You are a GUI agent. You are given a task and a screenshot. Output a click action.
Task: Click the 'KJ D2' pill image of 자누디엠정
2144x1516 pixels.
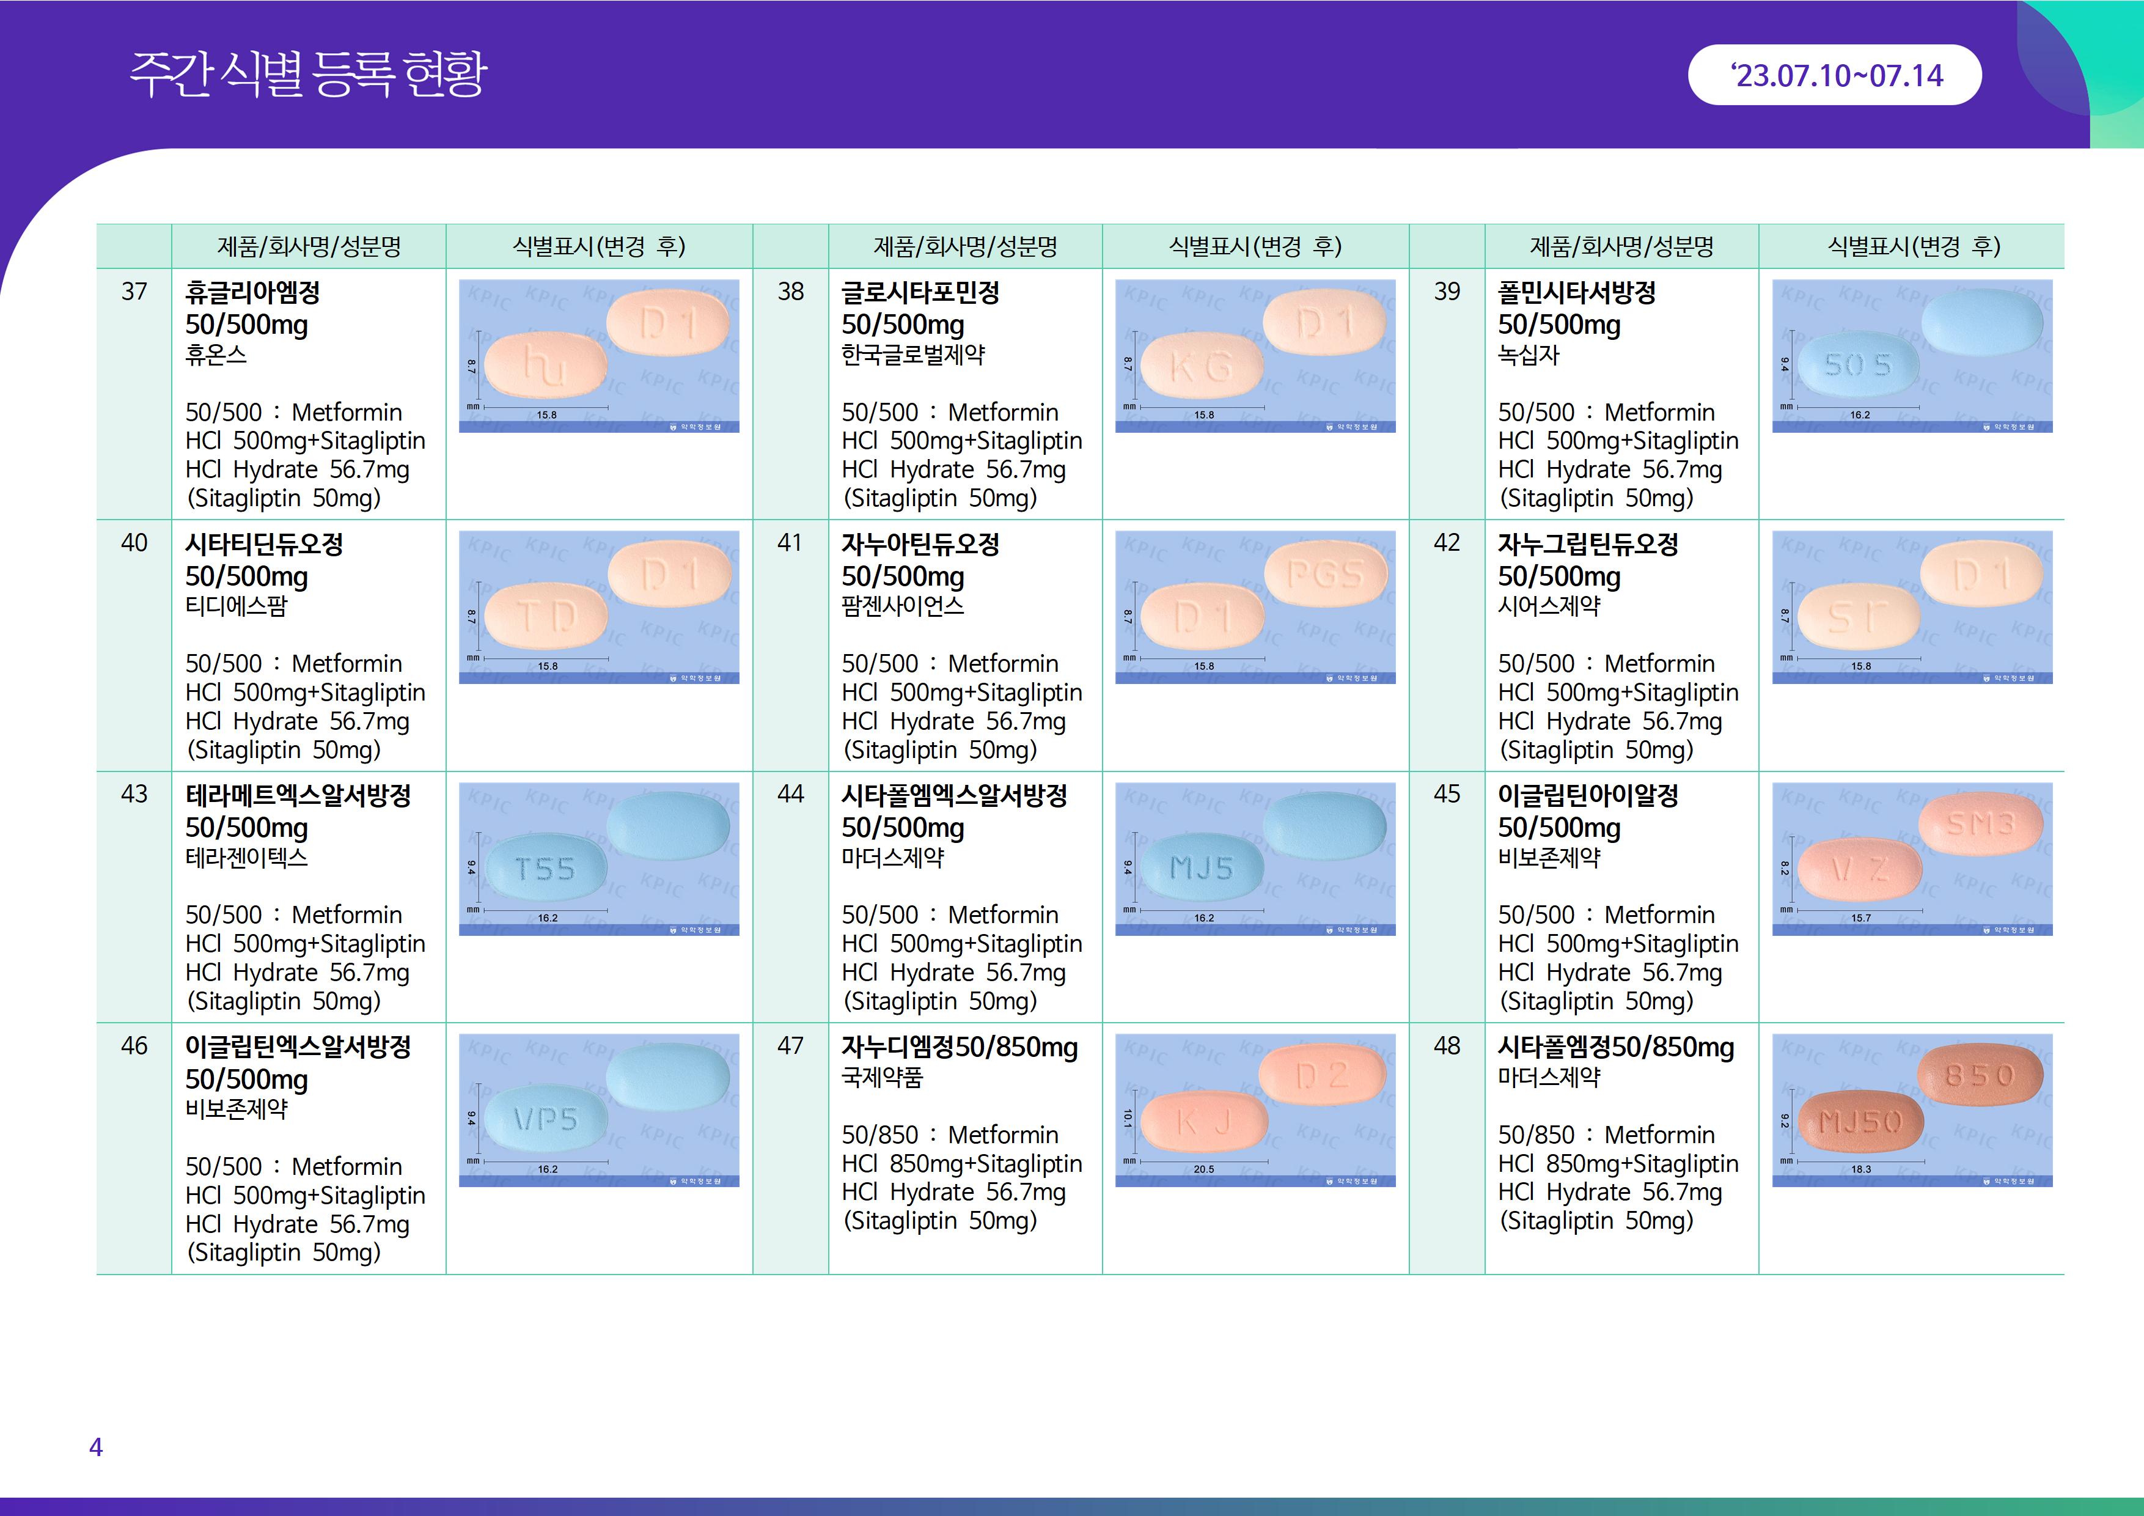1255,1109
